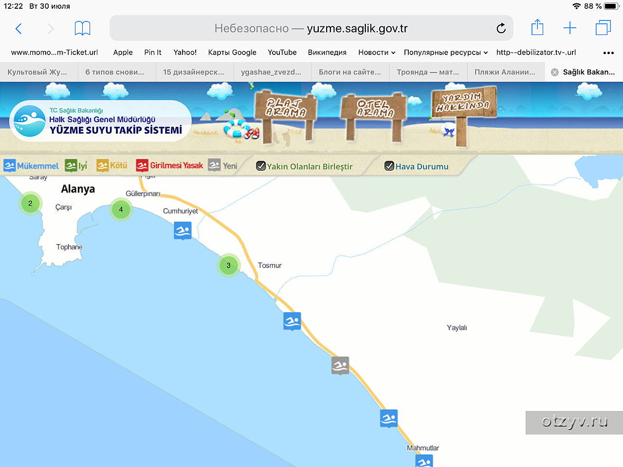Select the gray new beach marker
The height and width of the screenshot is (467, 623).
340,365
